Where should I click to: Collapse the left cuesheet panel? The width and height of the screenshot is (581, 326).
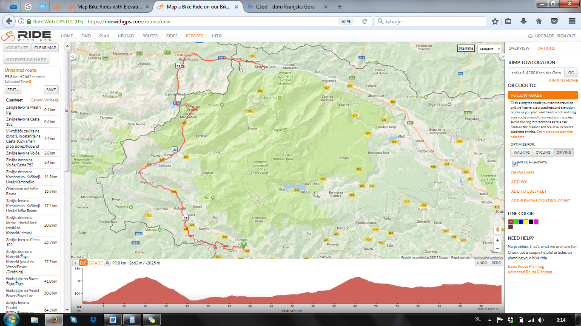(73, 56)
